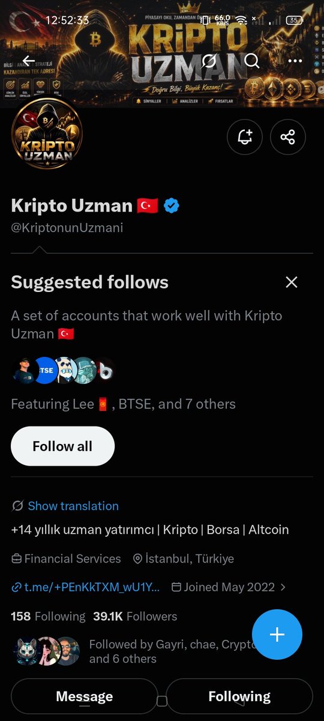This screenshot has width=324, height=721.
Task: Toggle the Following button
Action: point(239,696)
